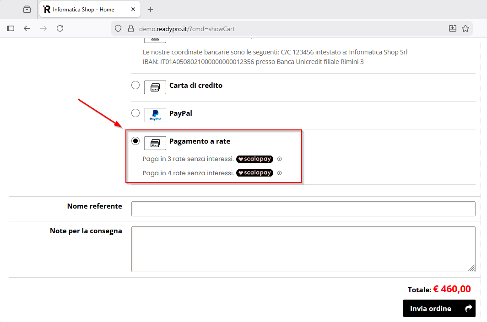The image size is (487, 322).
Task: Open the sidebar panel icon
Action: [11, 28]
